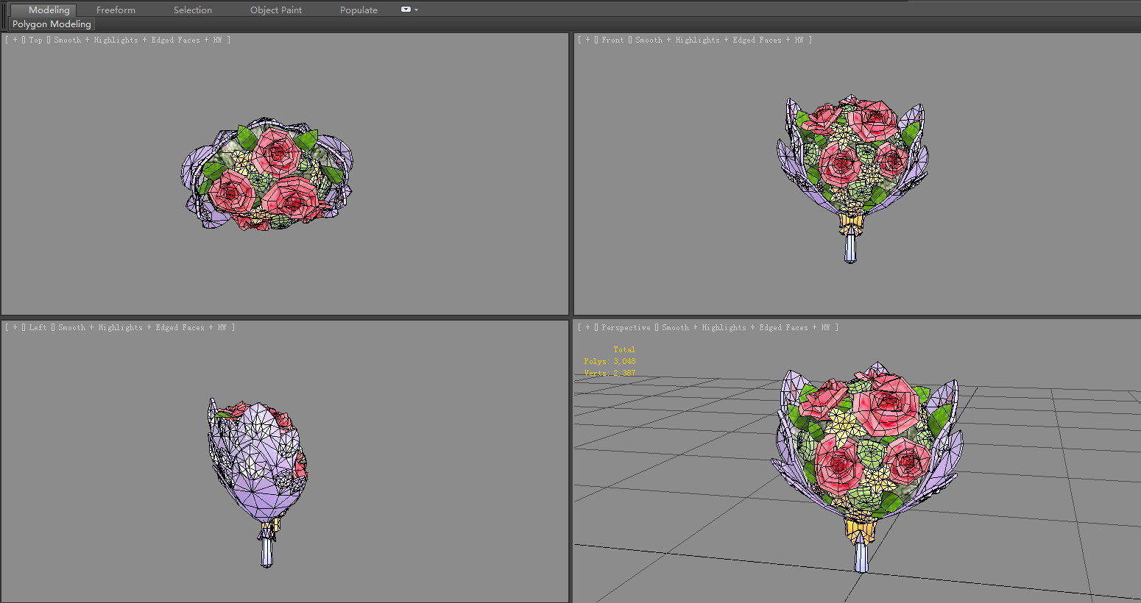The width and height of the screenshot is (1141, 603).
Task: Click the Top viewport name label
Action: [36, 40]
